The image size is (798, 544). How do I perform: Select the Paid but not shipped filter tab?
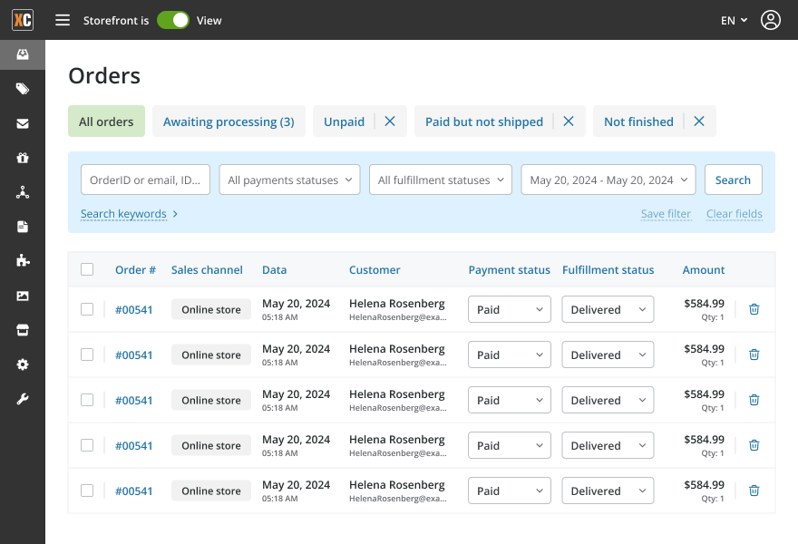click(483, 121)
